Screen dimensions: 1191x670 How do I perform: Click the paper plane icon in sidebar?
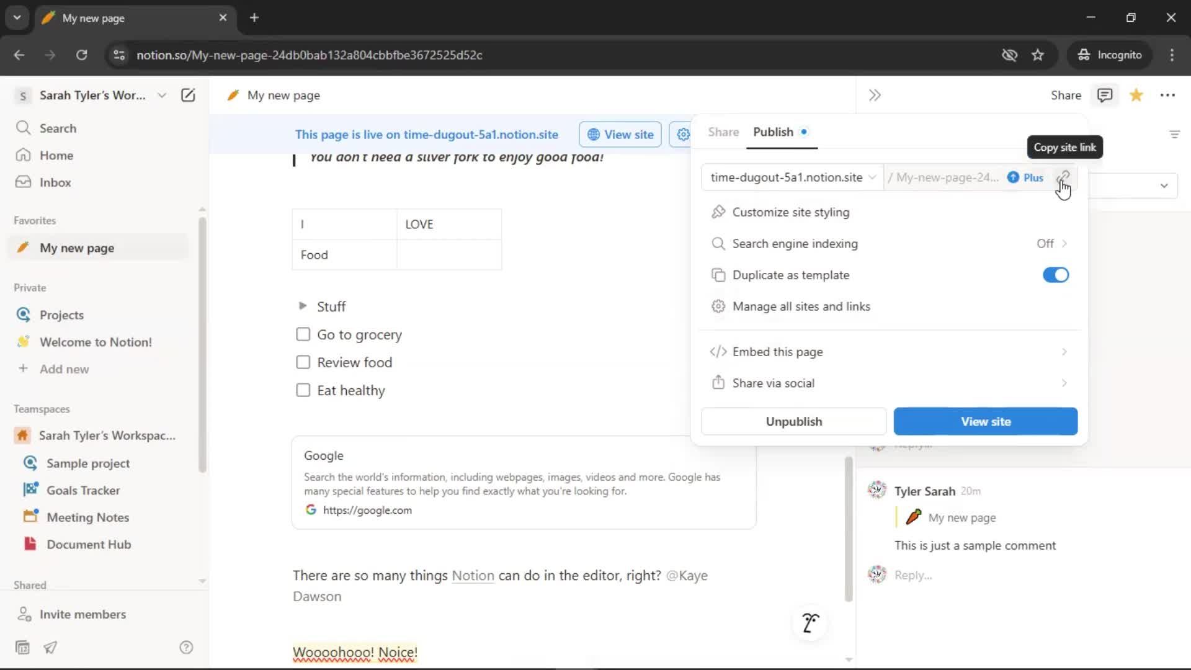tap(50, 648)
